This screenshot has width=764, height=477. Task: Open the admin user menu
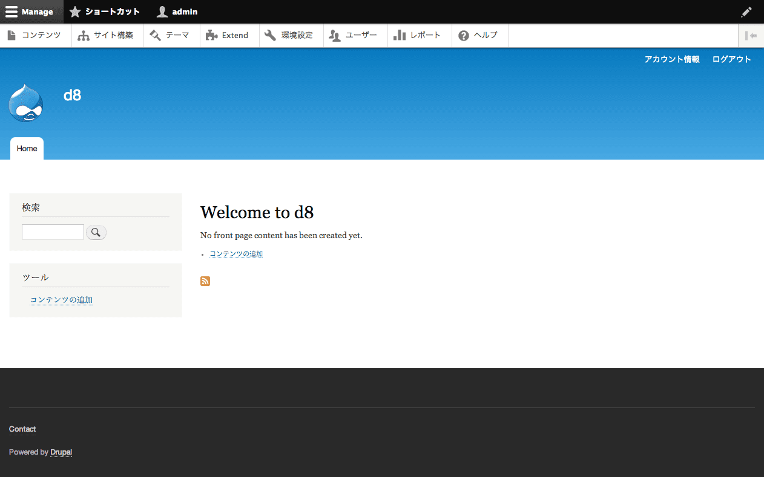(177, 11)
